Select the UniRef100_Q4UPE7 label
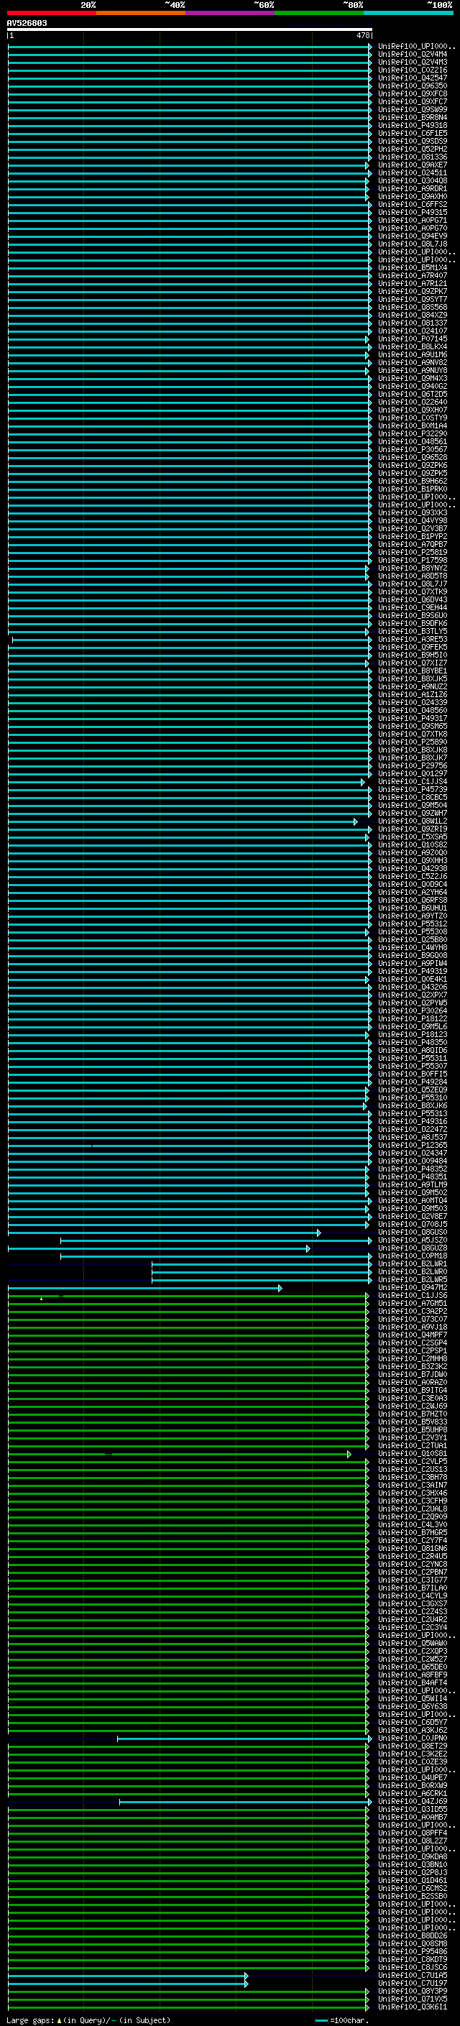 pyautogui.click(x=412, y=1777)
